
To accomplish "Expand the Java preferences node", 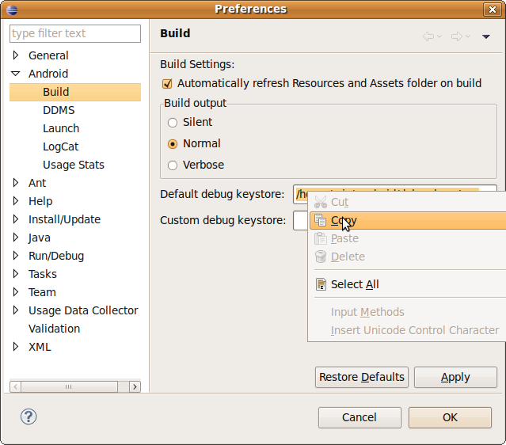I will point(15,238).
